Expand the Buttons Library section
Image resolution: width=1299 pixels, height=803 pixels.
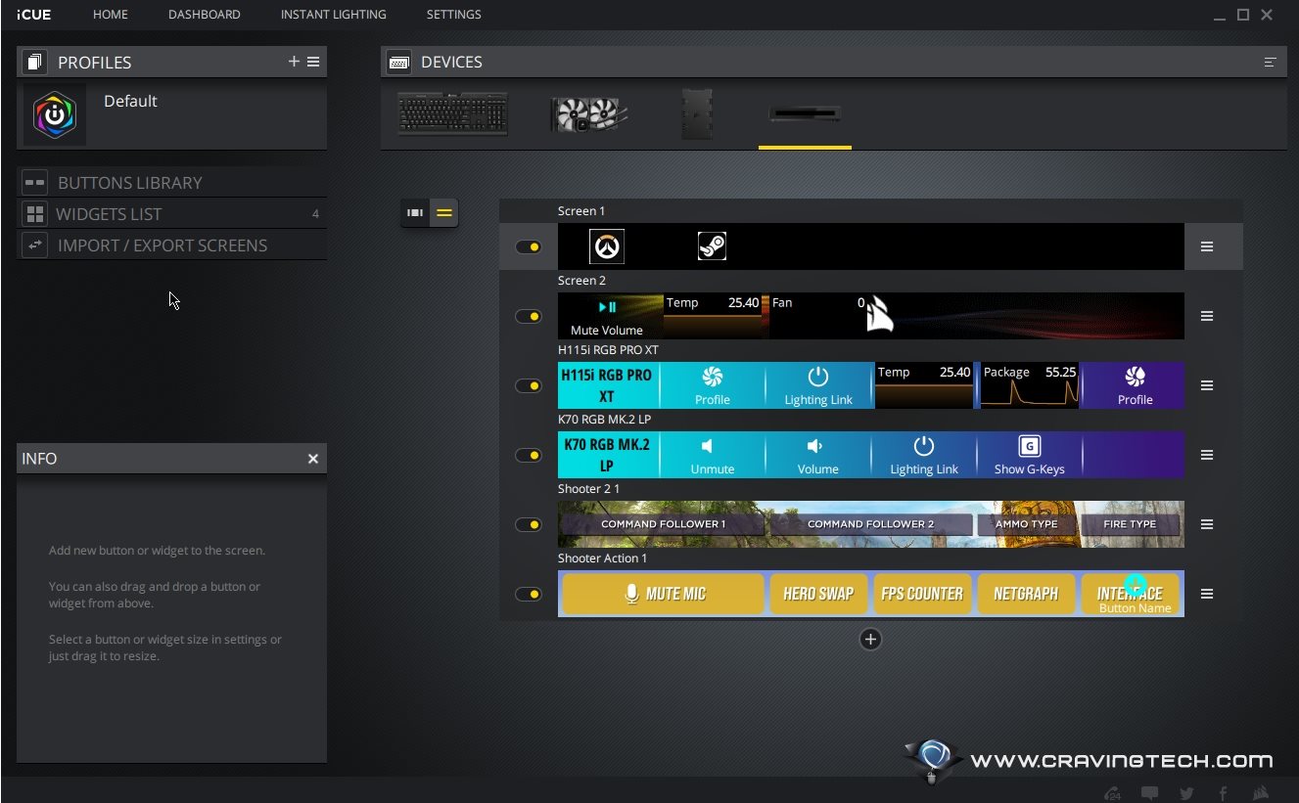point(171,182)
